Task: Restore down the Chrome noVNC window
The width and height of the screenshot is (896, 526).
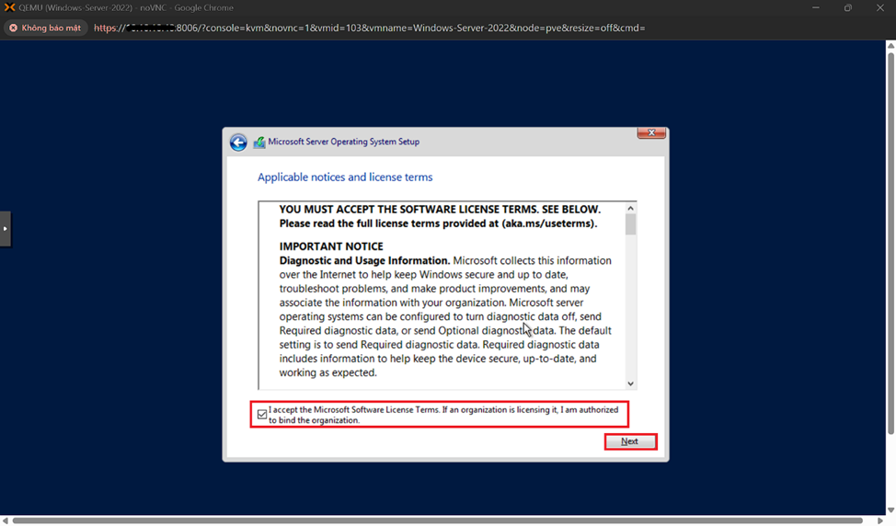Action: pos(847,8)
